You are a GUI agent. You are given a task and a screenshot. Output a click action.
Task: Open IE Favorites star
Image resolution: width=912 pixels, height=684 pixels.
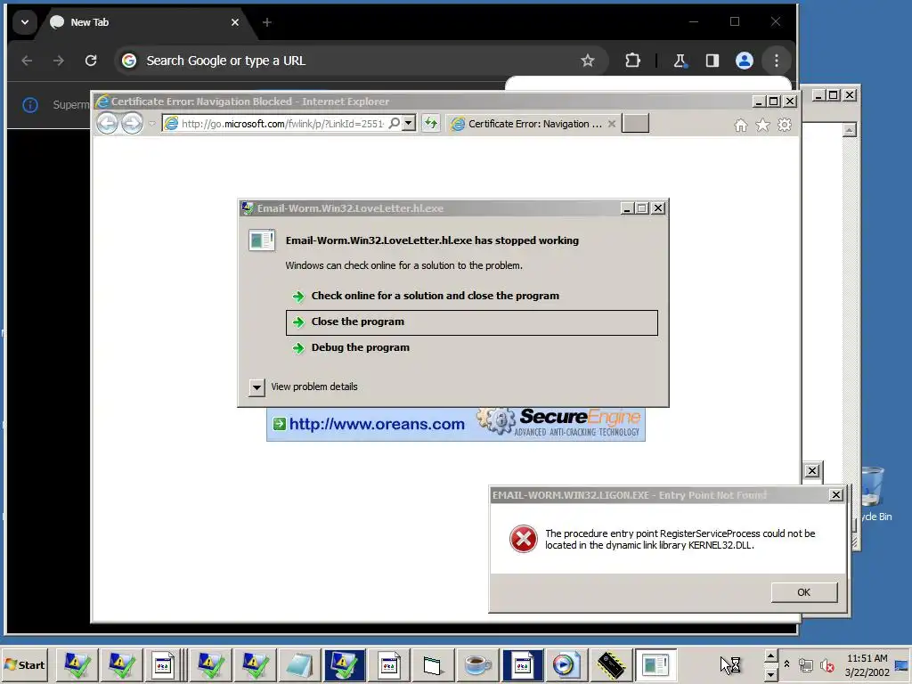tap(762, 125)
